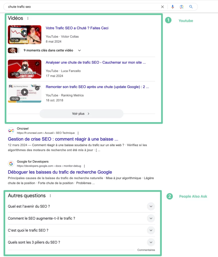Open Autres questions three-dot menu

[50, 196]
